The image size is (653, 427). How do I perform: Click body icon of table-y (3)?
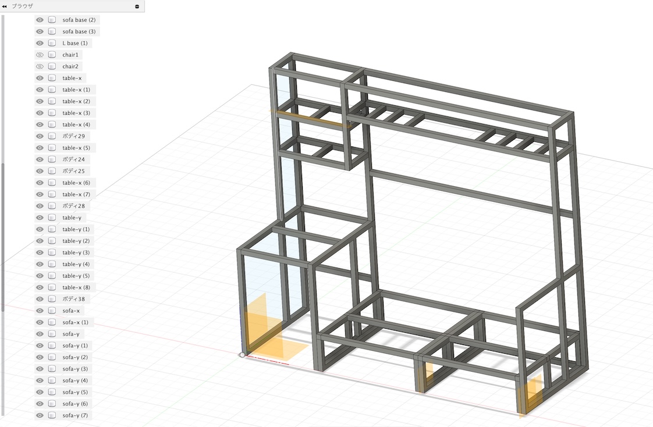click(x=52, y=252)
